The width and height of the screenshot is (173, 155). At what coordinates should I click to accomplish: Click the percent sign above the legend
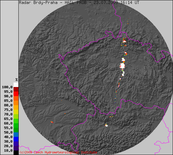point(17,80)
